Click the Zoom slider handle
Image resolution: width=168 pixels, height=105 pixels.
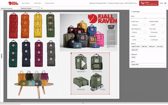pyautogui.click(x=145, y=18)
